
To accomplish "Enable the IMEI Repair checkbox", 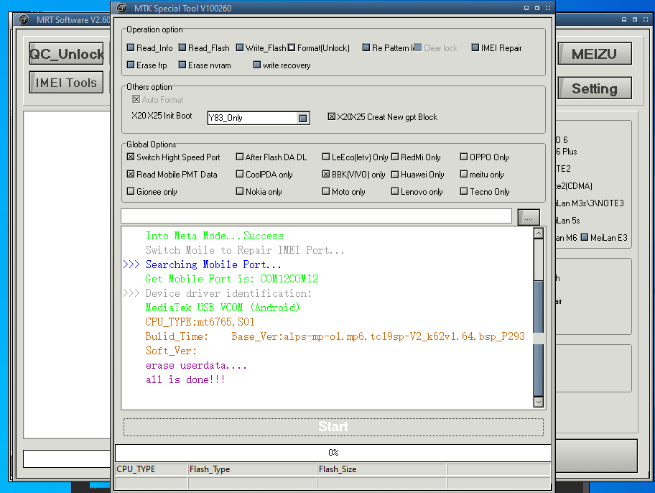I will pyautogui.click(x=475, y=47).
